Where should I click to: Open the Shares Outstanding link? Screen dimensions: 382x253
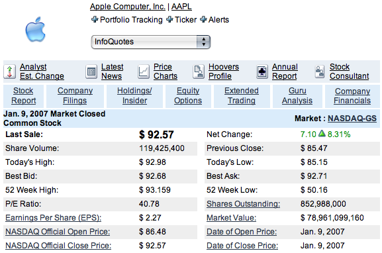click(244, 204)
